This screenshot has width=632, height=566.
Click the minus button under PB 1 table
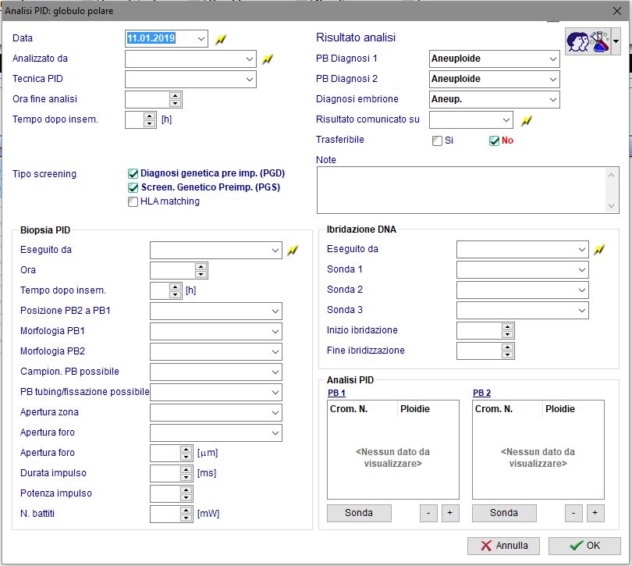pyautogui.click(x=428, y=513)
